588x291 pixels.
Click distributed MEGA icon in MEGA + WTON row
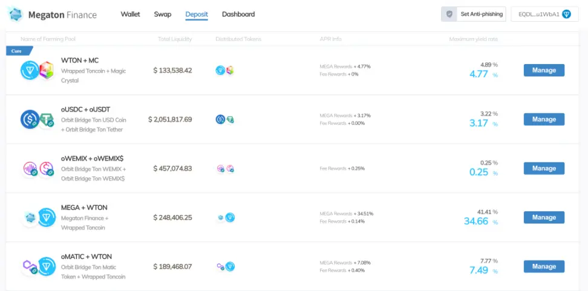click(221, 217)
